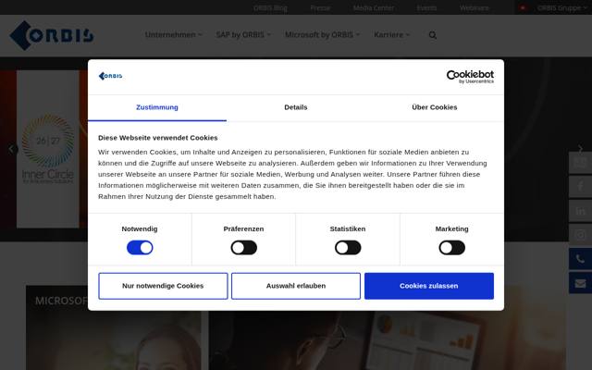The width and height of the screenshot is (592, 370).
Task: Click the Swiss flag icon in top bar
Action: pyautogui.click(x=523, y=7)
